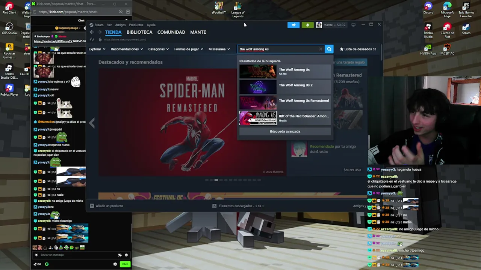Click the green Kick points icon

[x=47, y=264]
